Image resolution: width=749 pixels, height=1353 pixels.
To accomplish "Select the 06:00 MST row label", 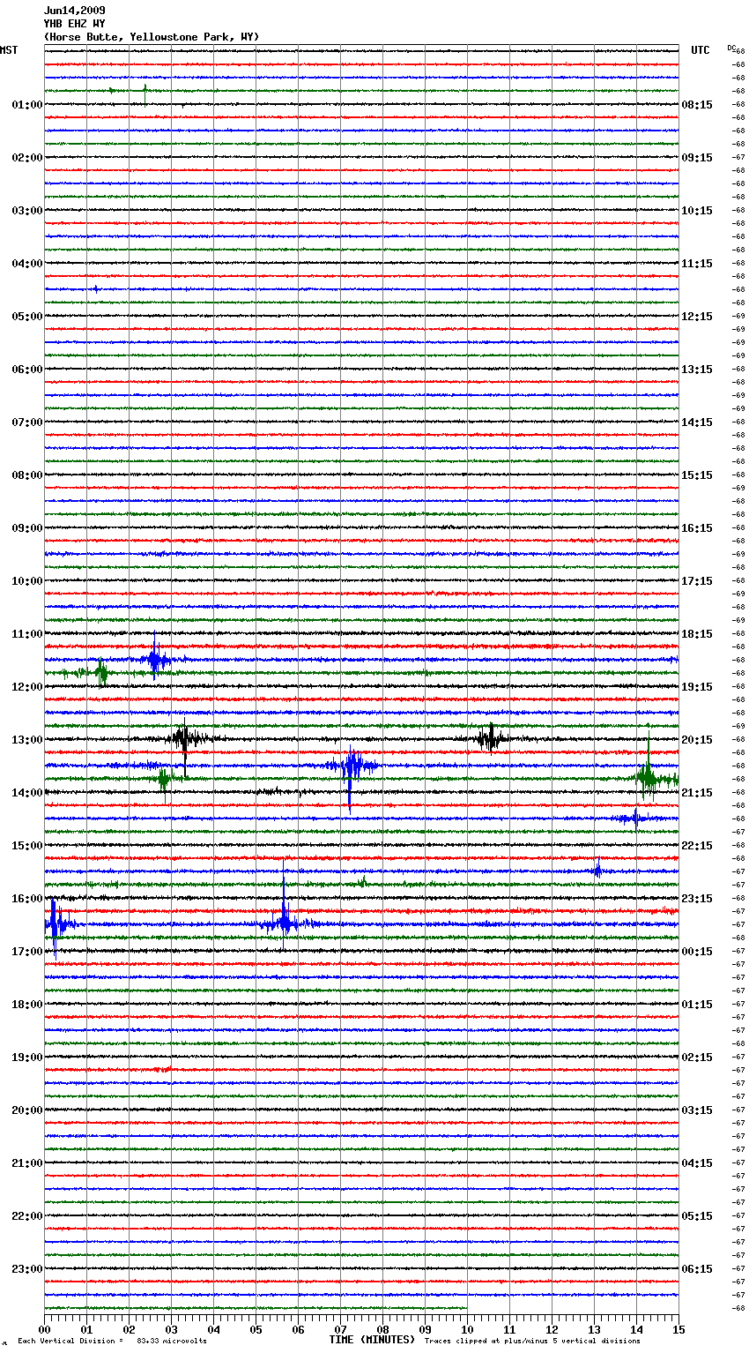I will click(27, 370).
